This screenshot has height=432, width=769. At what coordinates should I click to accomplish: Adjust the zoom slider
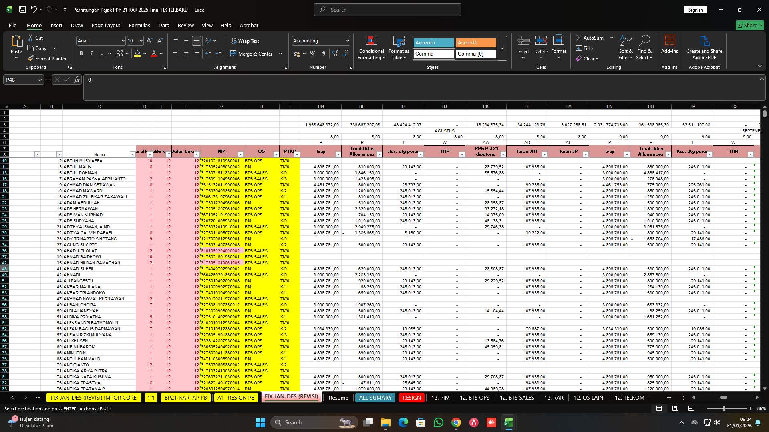[x=723, y=408]
